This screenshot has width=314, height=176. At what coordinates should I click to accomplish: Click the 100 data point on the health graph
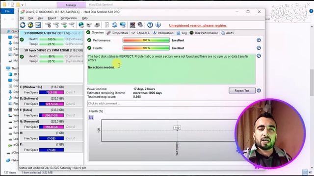(177, 128)
